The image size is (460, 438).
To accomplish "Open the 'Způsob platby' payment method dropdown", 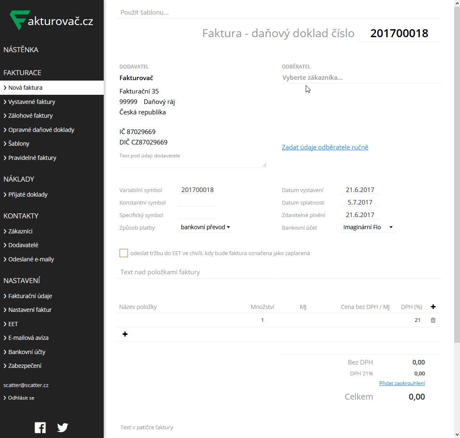I will coord(205,227).
